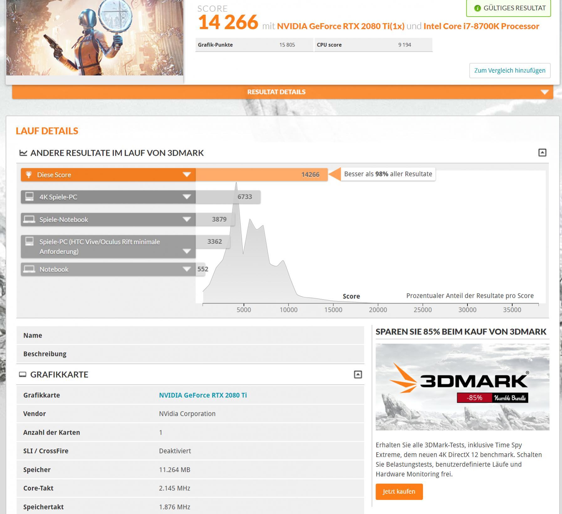Screen dimensions: 562x514
Task: Click the -85% red badge in ad
Action: [474, 398]
